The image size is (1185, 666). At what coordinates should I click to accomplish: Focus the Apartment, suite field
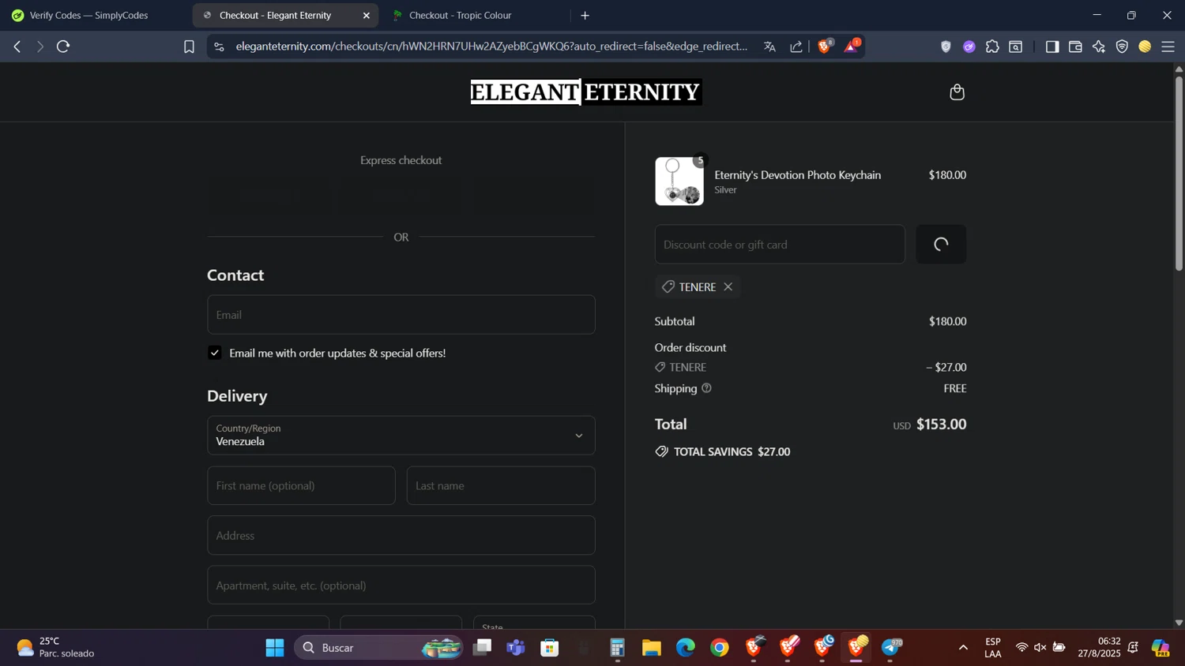tap(401, 586)
